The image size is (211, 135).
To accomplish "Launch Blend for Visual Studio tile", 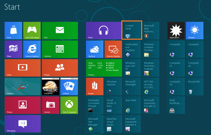I will [113, 124].
